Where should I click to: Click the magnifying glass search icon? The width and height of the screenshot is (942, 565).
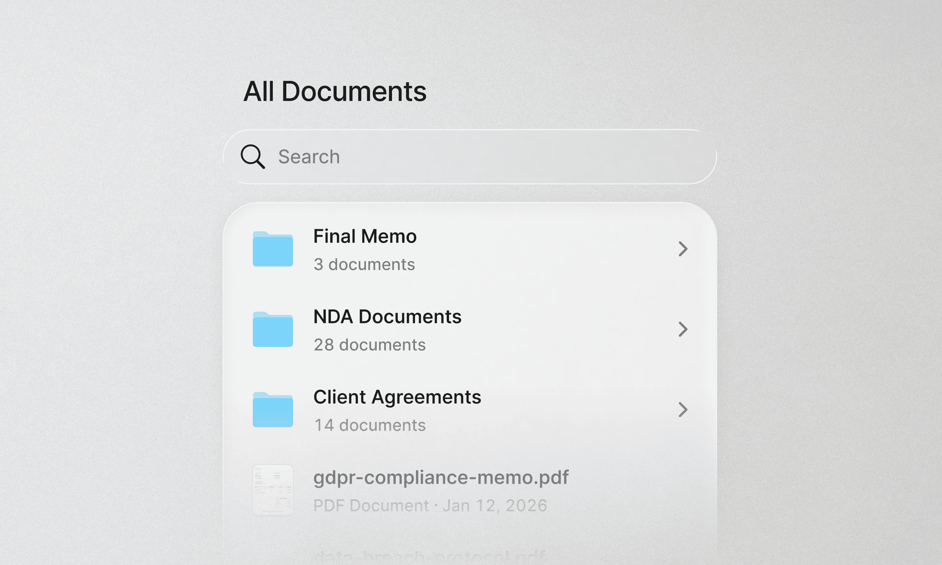253,157
